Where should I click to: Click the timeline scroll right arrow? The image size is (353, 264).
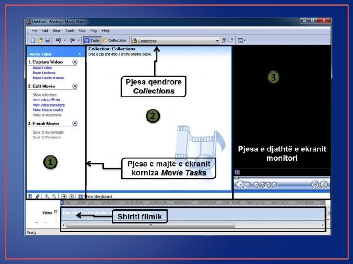(x=323, y=225)
